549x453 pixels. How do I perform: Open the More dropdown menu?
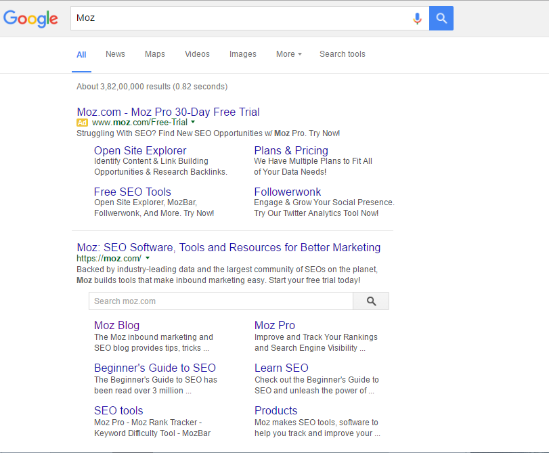tap(289, 54)
